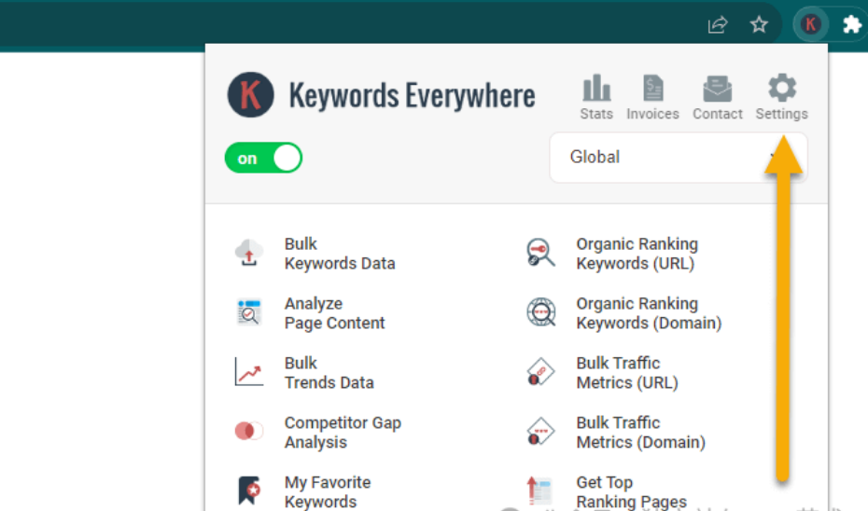Expand the Global country dropdown
The width and height of the screenshot is (868, 511).
coord(678,158)
